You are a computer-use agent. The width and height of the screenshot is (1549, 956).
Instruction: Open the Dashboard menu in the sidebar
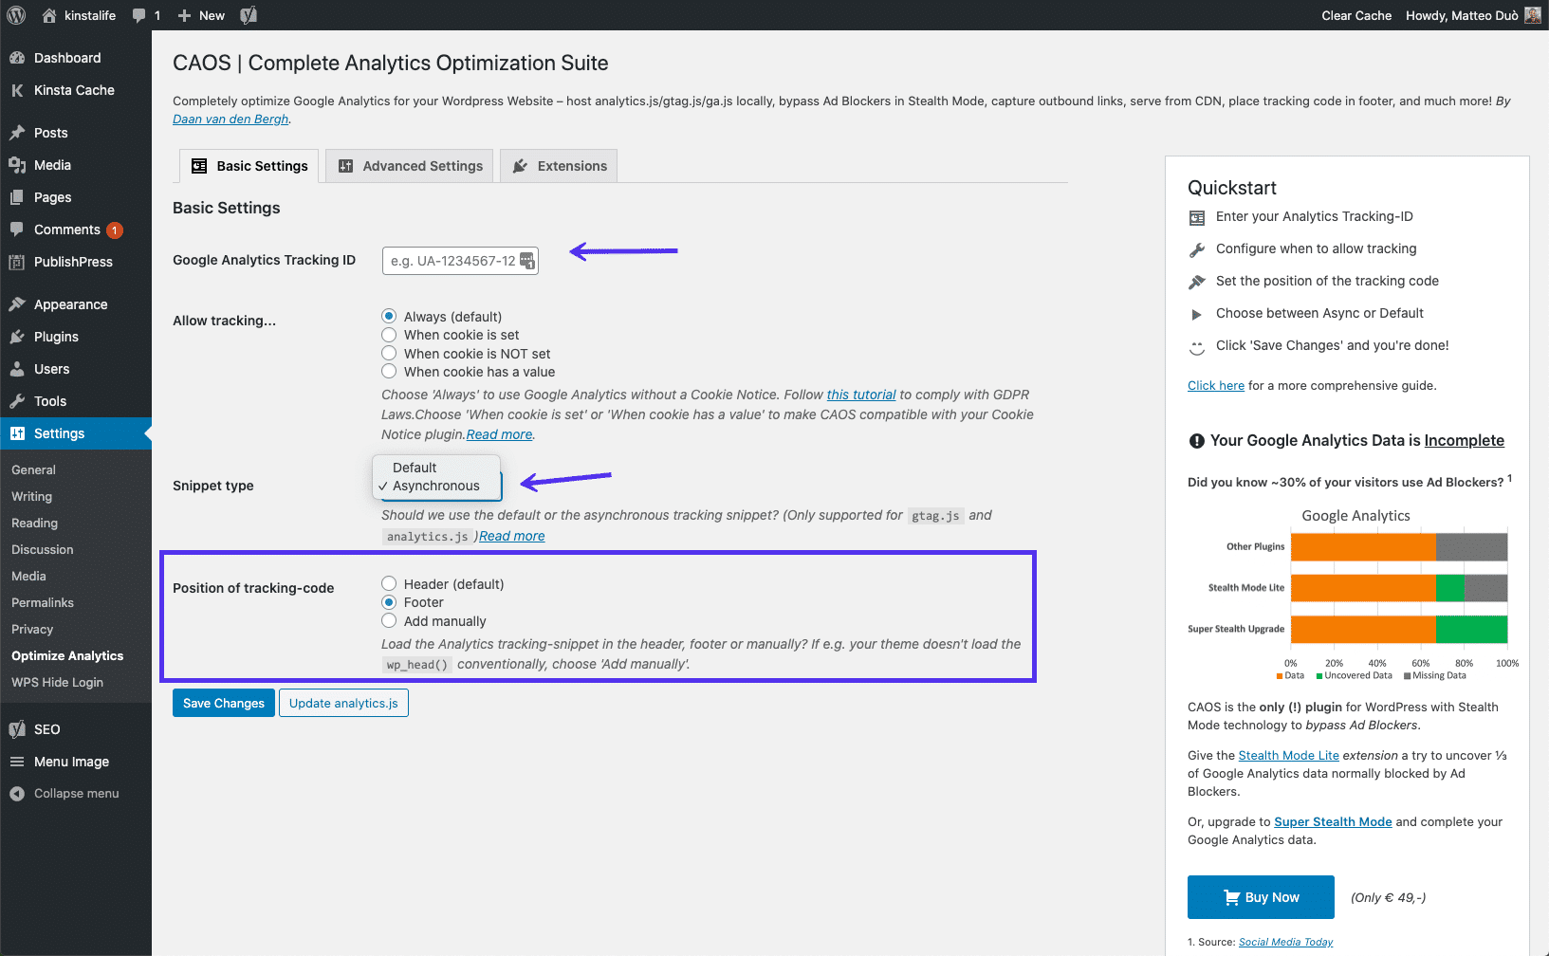pyautogui.click(x=66, y=58)
